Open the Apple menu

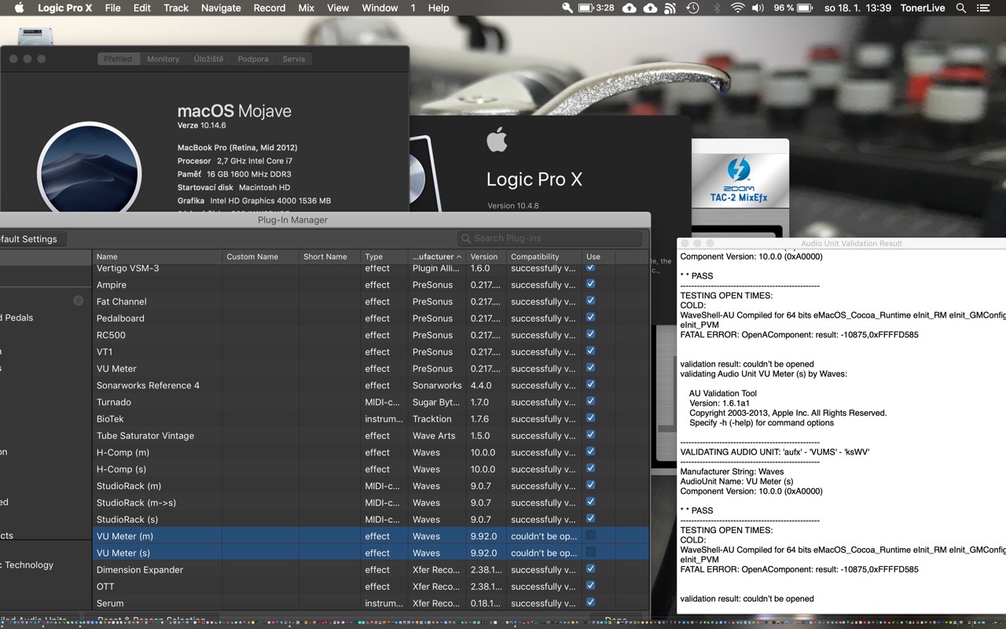[19, 8]
